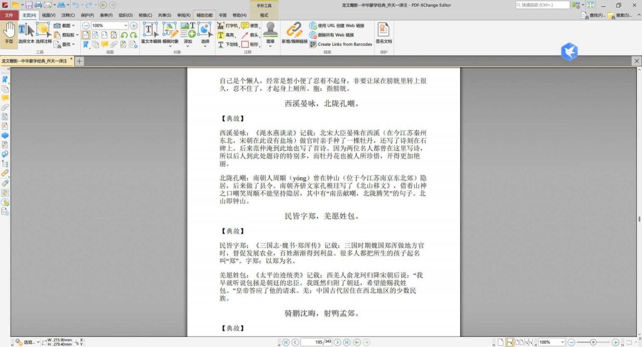642x347 pixels.
Task: Select the Highlight (高亮) tool
Action: coord(226,35)
